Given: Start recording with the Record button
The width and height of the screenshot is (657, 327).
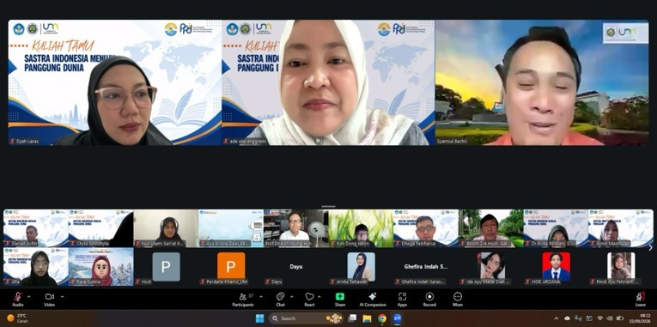Looking at the screenshot, I should [429, 299].
